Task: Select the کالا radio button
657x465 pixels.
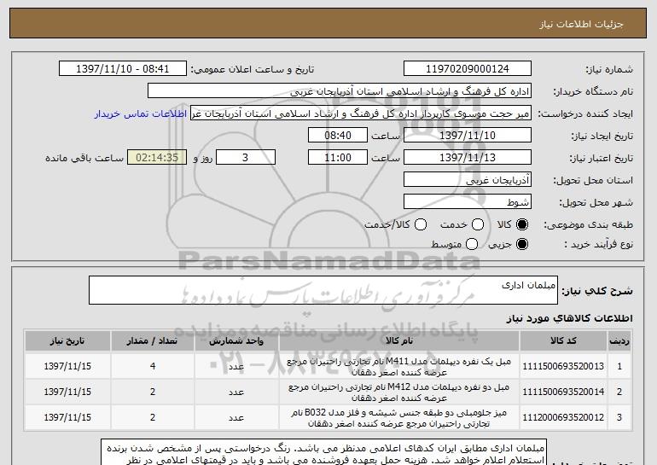Action: coord(522,224)
